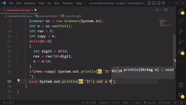
Task: Click the 'n = n/10;' code line
Action: click(x=42, y=62)
